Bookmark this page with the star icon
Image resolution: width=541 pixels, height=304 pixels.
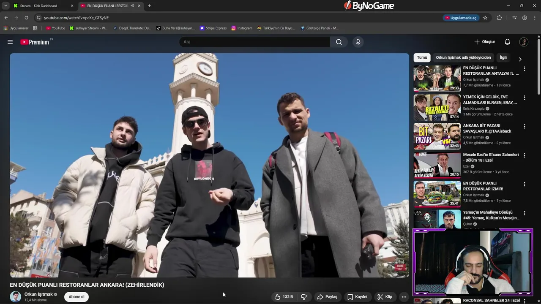tap(485, 18)
